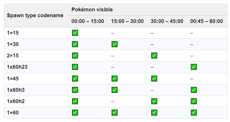Click the 1×60 checkmark under 15:00 – 30:00
The height and width of the screenshot is (122, 230).
click(114, 112)
